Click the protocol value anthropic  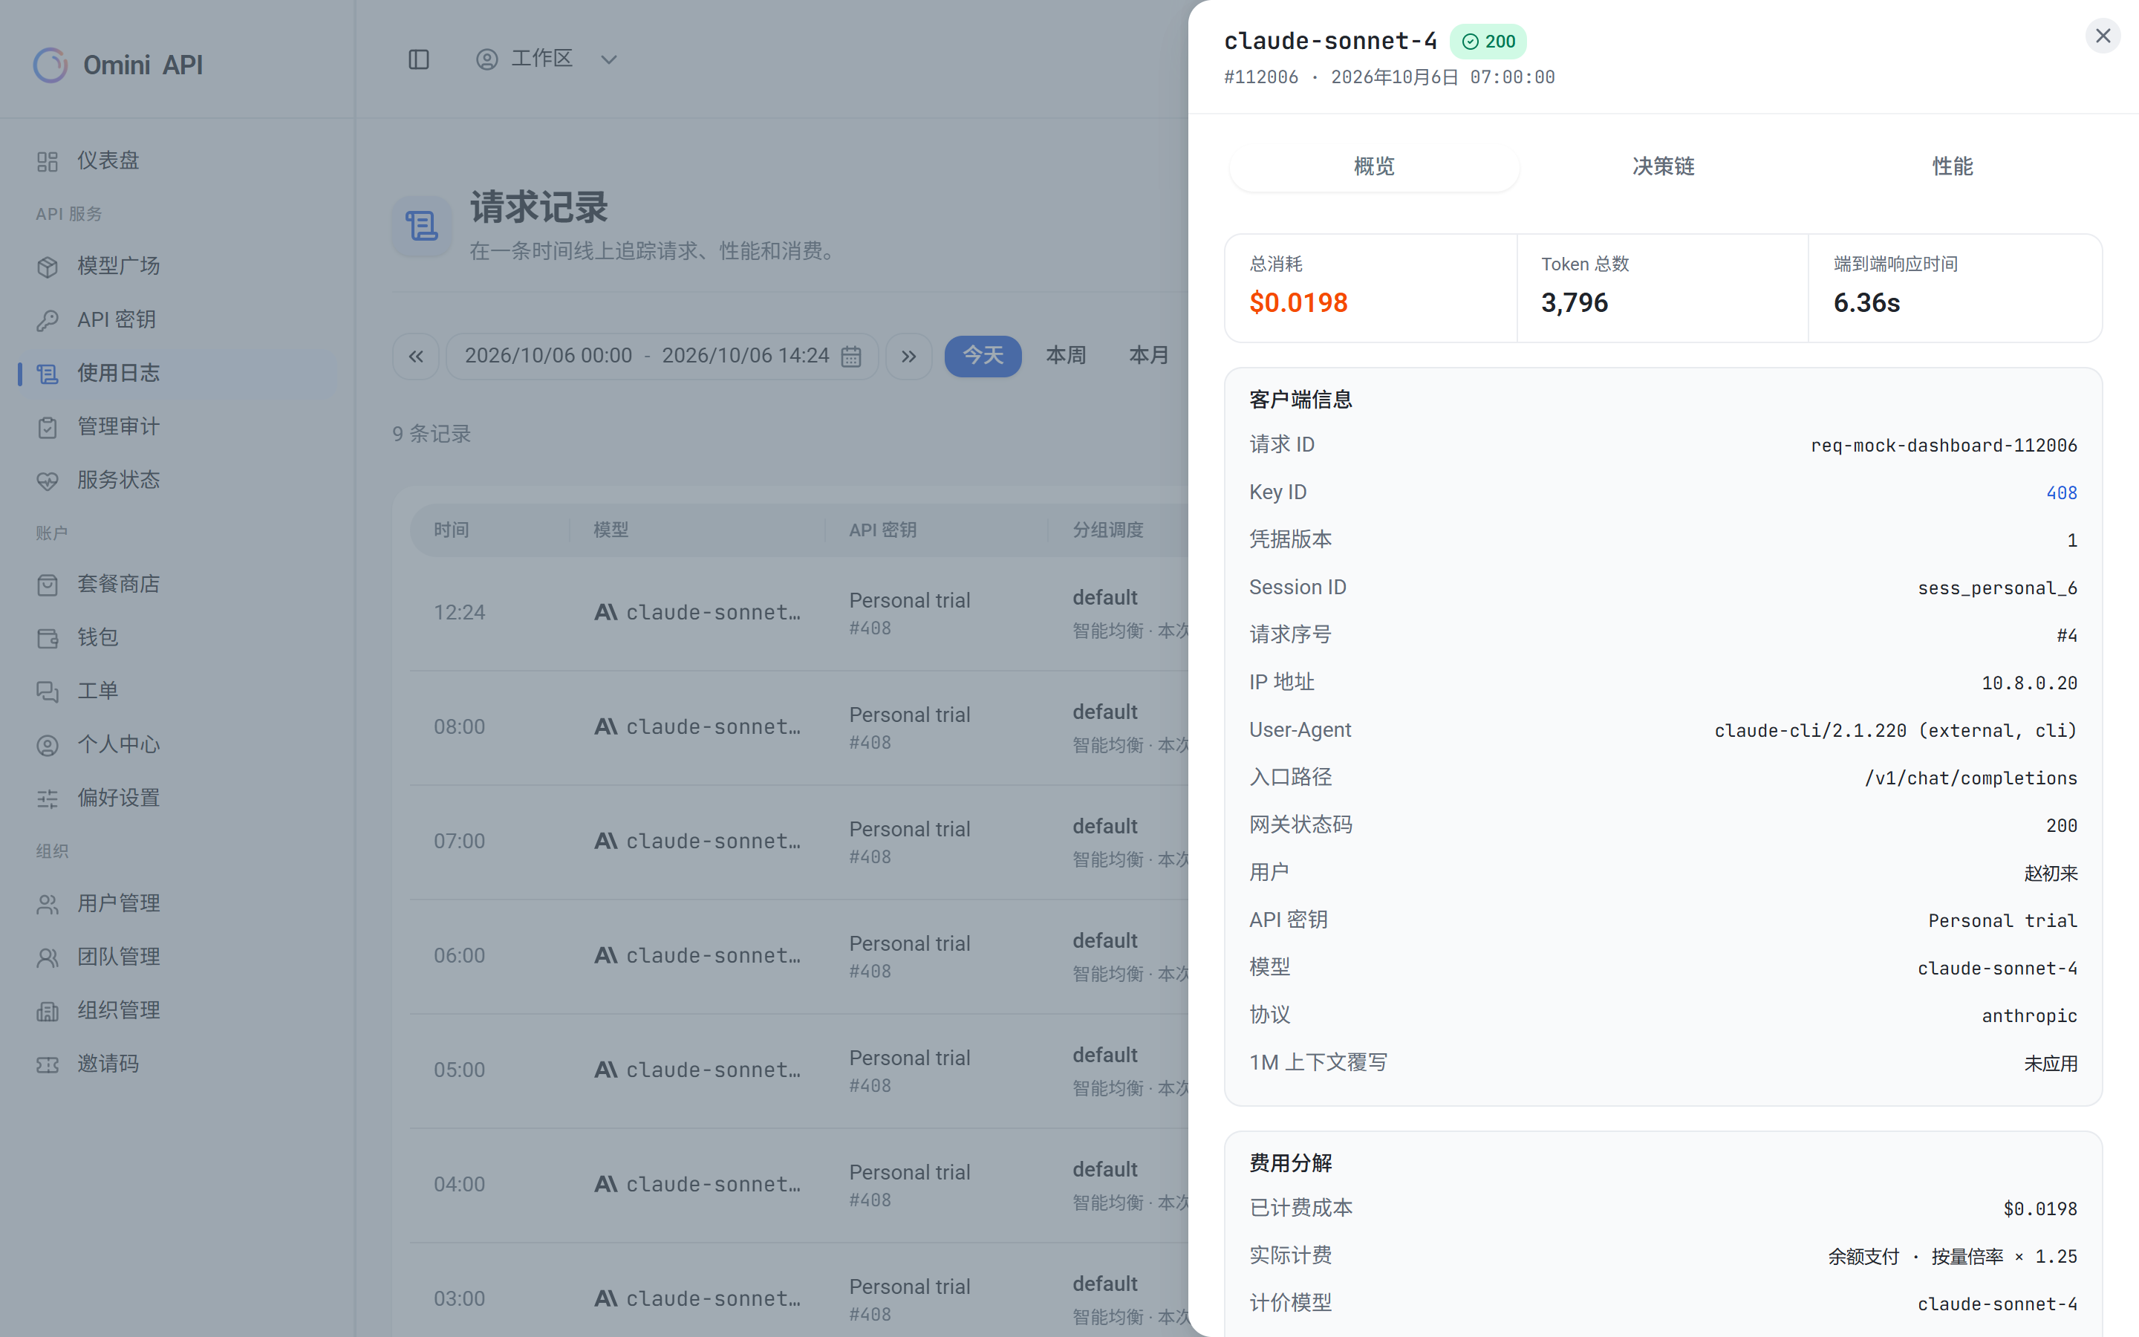pos(2028,1016)
